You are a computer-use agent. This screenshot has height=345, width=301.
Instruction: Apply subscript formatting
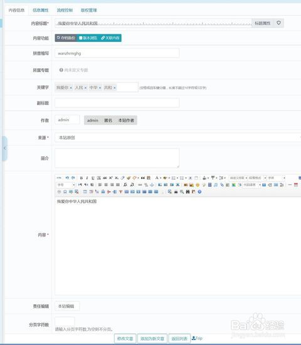coord(117,178)
